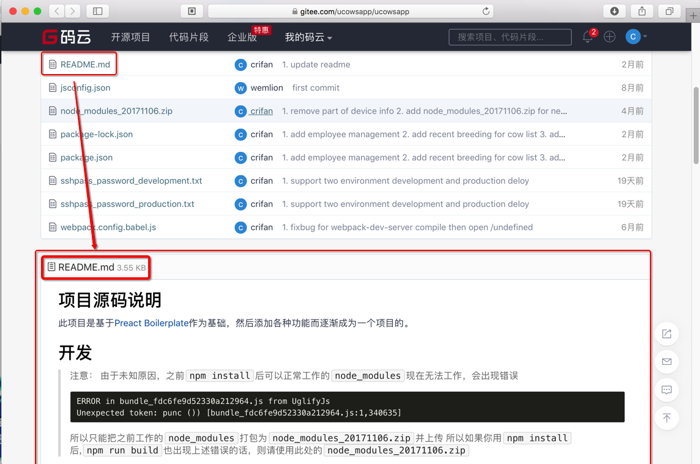Click the floating comment feedback icon
Screen dimensions: 700x464
click(666, 390)
